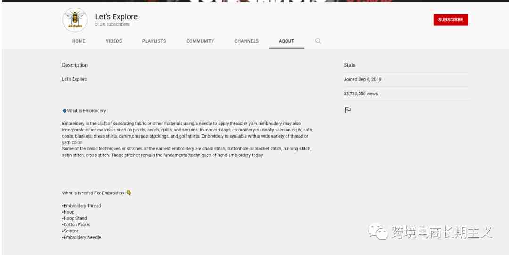This screenshot has width=509, height=255.
Task: Open the VIDEOS tab
Action: 114,41
